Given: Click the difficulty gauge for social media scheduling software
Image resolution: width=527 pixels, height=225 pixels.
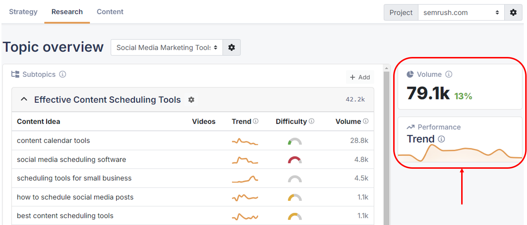Looking at the screenshot, I should pos(296,160).
